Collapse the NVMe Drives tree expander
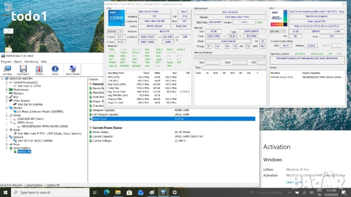The width and height of the screenshot is (351, 197). click(x=11, y=123)
